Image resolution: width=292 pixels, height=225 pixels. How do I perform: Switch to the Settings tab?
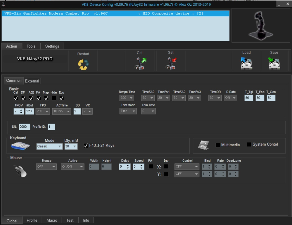(52, 46)
